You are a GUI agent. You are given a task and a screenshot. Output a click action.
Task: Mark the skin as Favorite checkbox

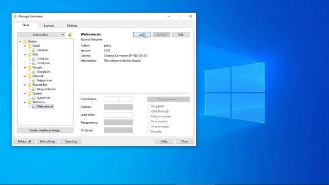pyautogui.click(x=149, y=132)
